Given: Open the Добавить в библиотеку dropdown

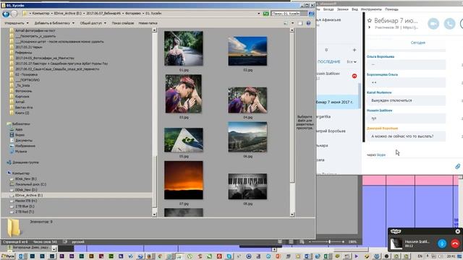Looking at the screenshot, I should pos(54,23).
